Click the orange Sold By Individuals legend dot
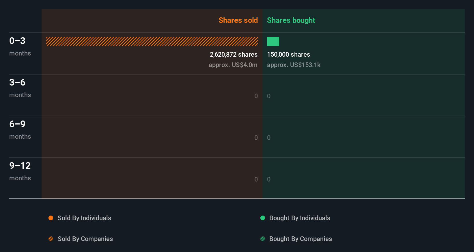474x252 pixels. (x=51, y=218)
